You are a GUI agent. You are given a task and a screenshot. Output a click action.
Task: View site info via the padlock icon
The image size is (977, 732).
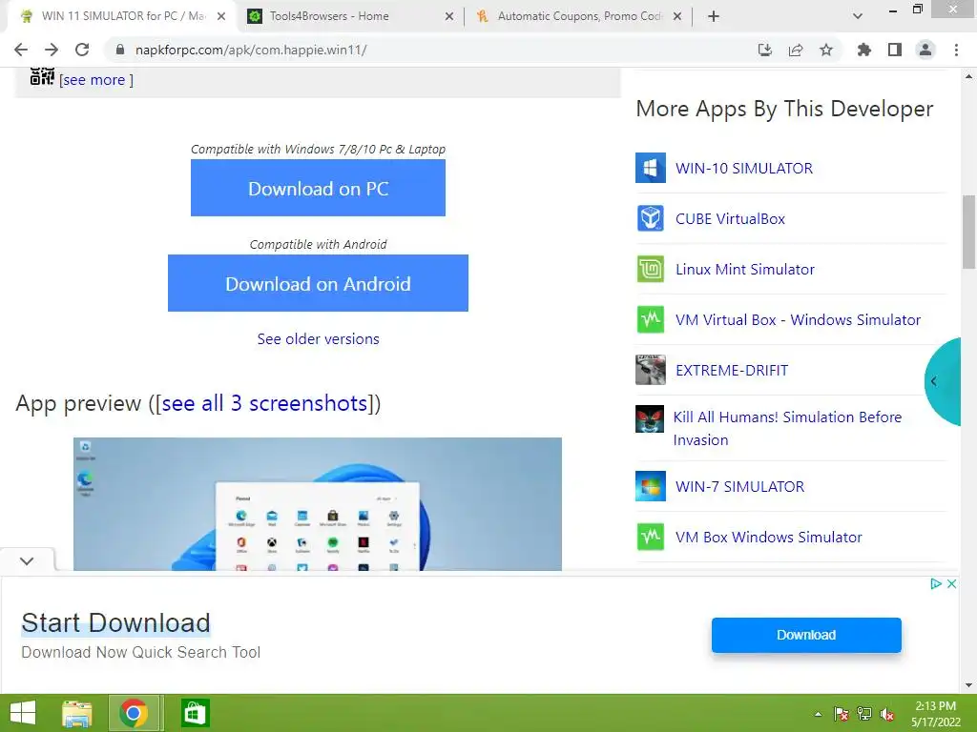119,50
